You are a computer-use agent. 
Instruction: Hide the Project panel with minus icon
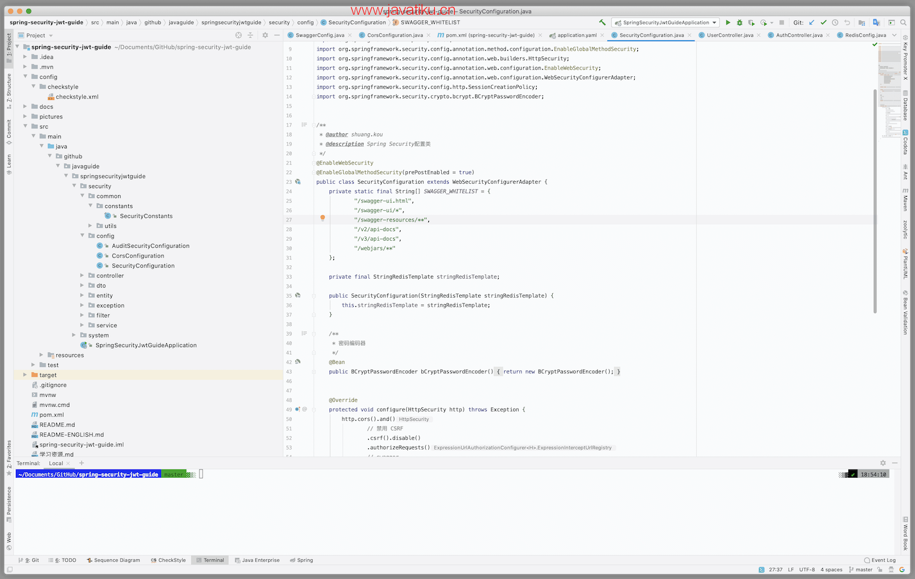click(x=277, y=35)
